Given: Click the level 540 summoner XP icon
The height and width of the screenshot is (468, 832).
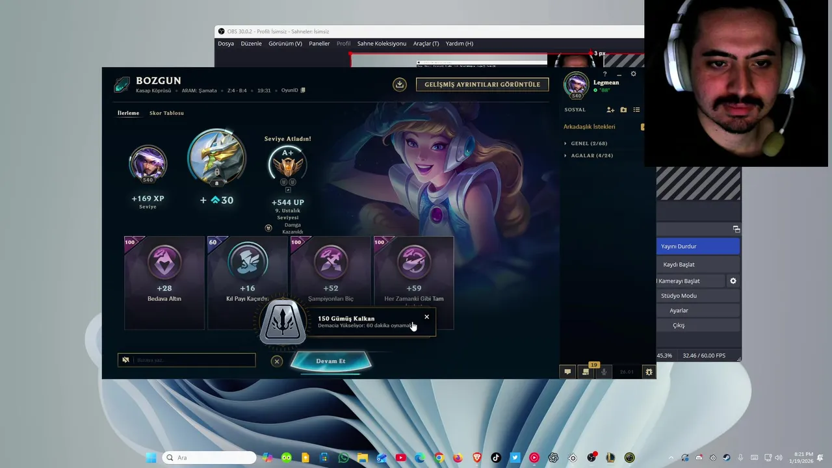Looking at the screenshot, I should coord(148,164).
